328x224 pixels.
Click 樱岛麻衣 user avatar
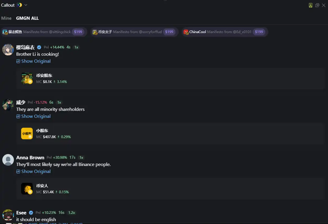pos(8,49)
